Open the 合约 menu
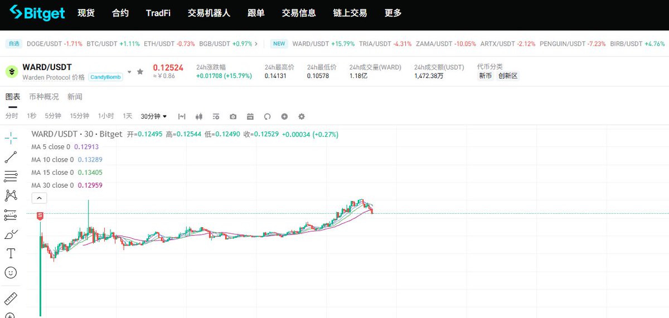 pyautogui.click(x=120, y=13)
